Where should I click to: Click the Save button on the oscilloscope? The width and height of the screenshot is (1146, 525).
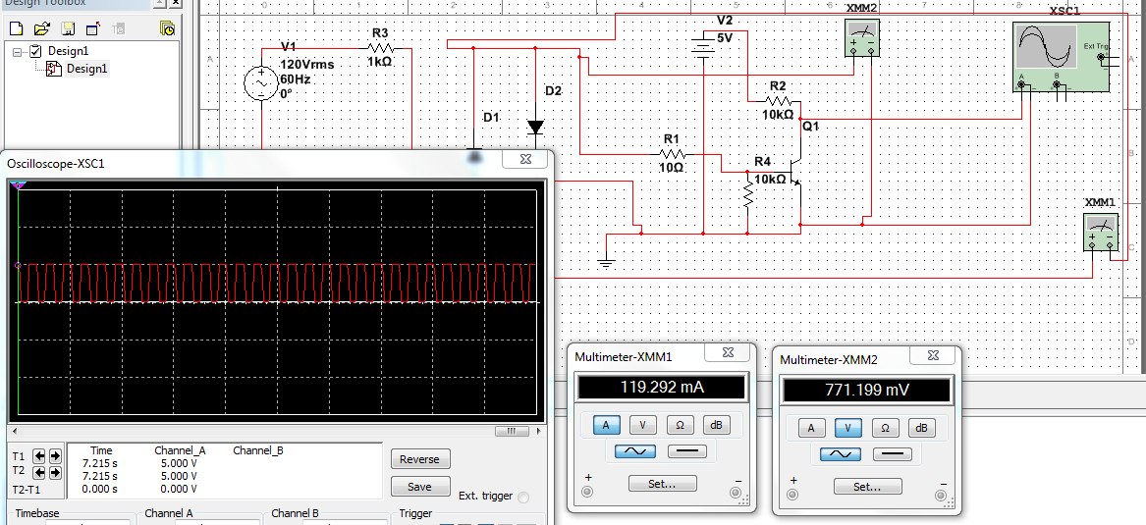(420, 487)
